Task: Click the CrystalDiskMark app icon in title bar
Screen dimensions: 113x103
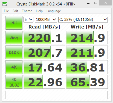Action: pos(5,4)
